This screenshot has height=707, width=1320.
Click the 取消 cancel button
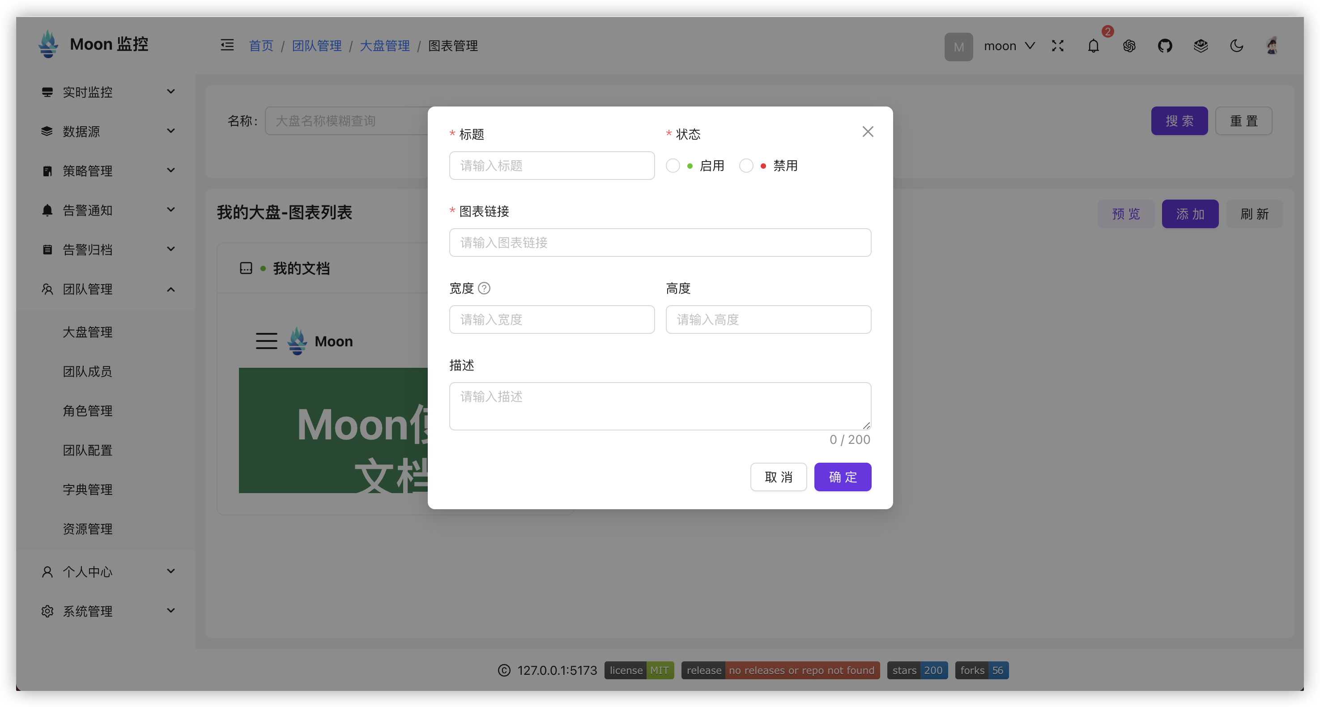coord(779,477)
